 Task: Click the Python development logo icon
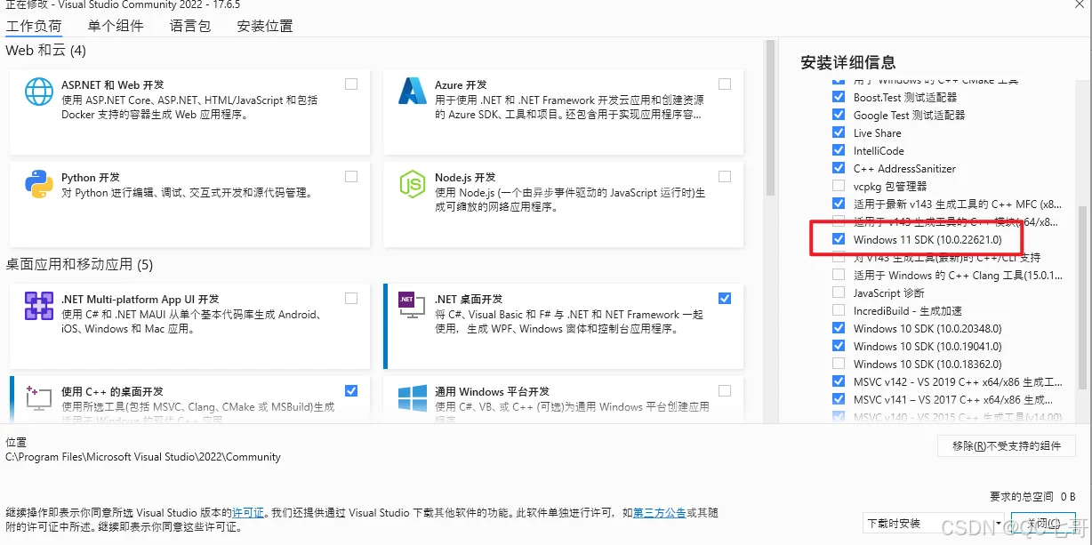click(39, 183)
